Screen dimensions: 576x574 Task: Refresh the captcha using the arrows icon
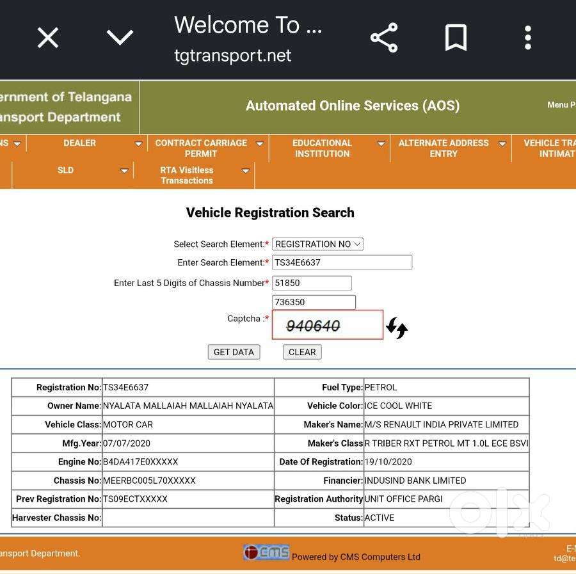click(x=397, y=328)
